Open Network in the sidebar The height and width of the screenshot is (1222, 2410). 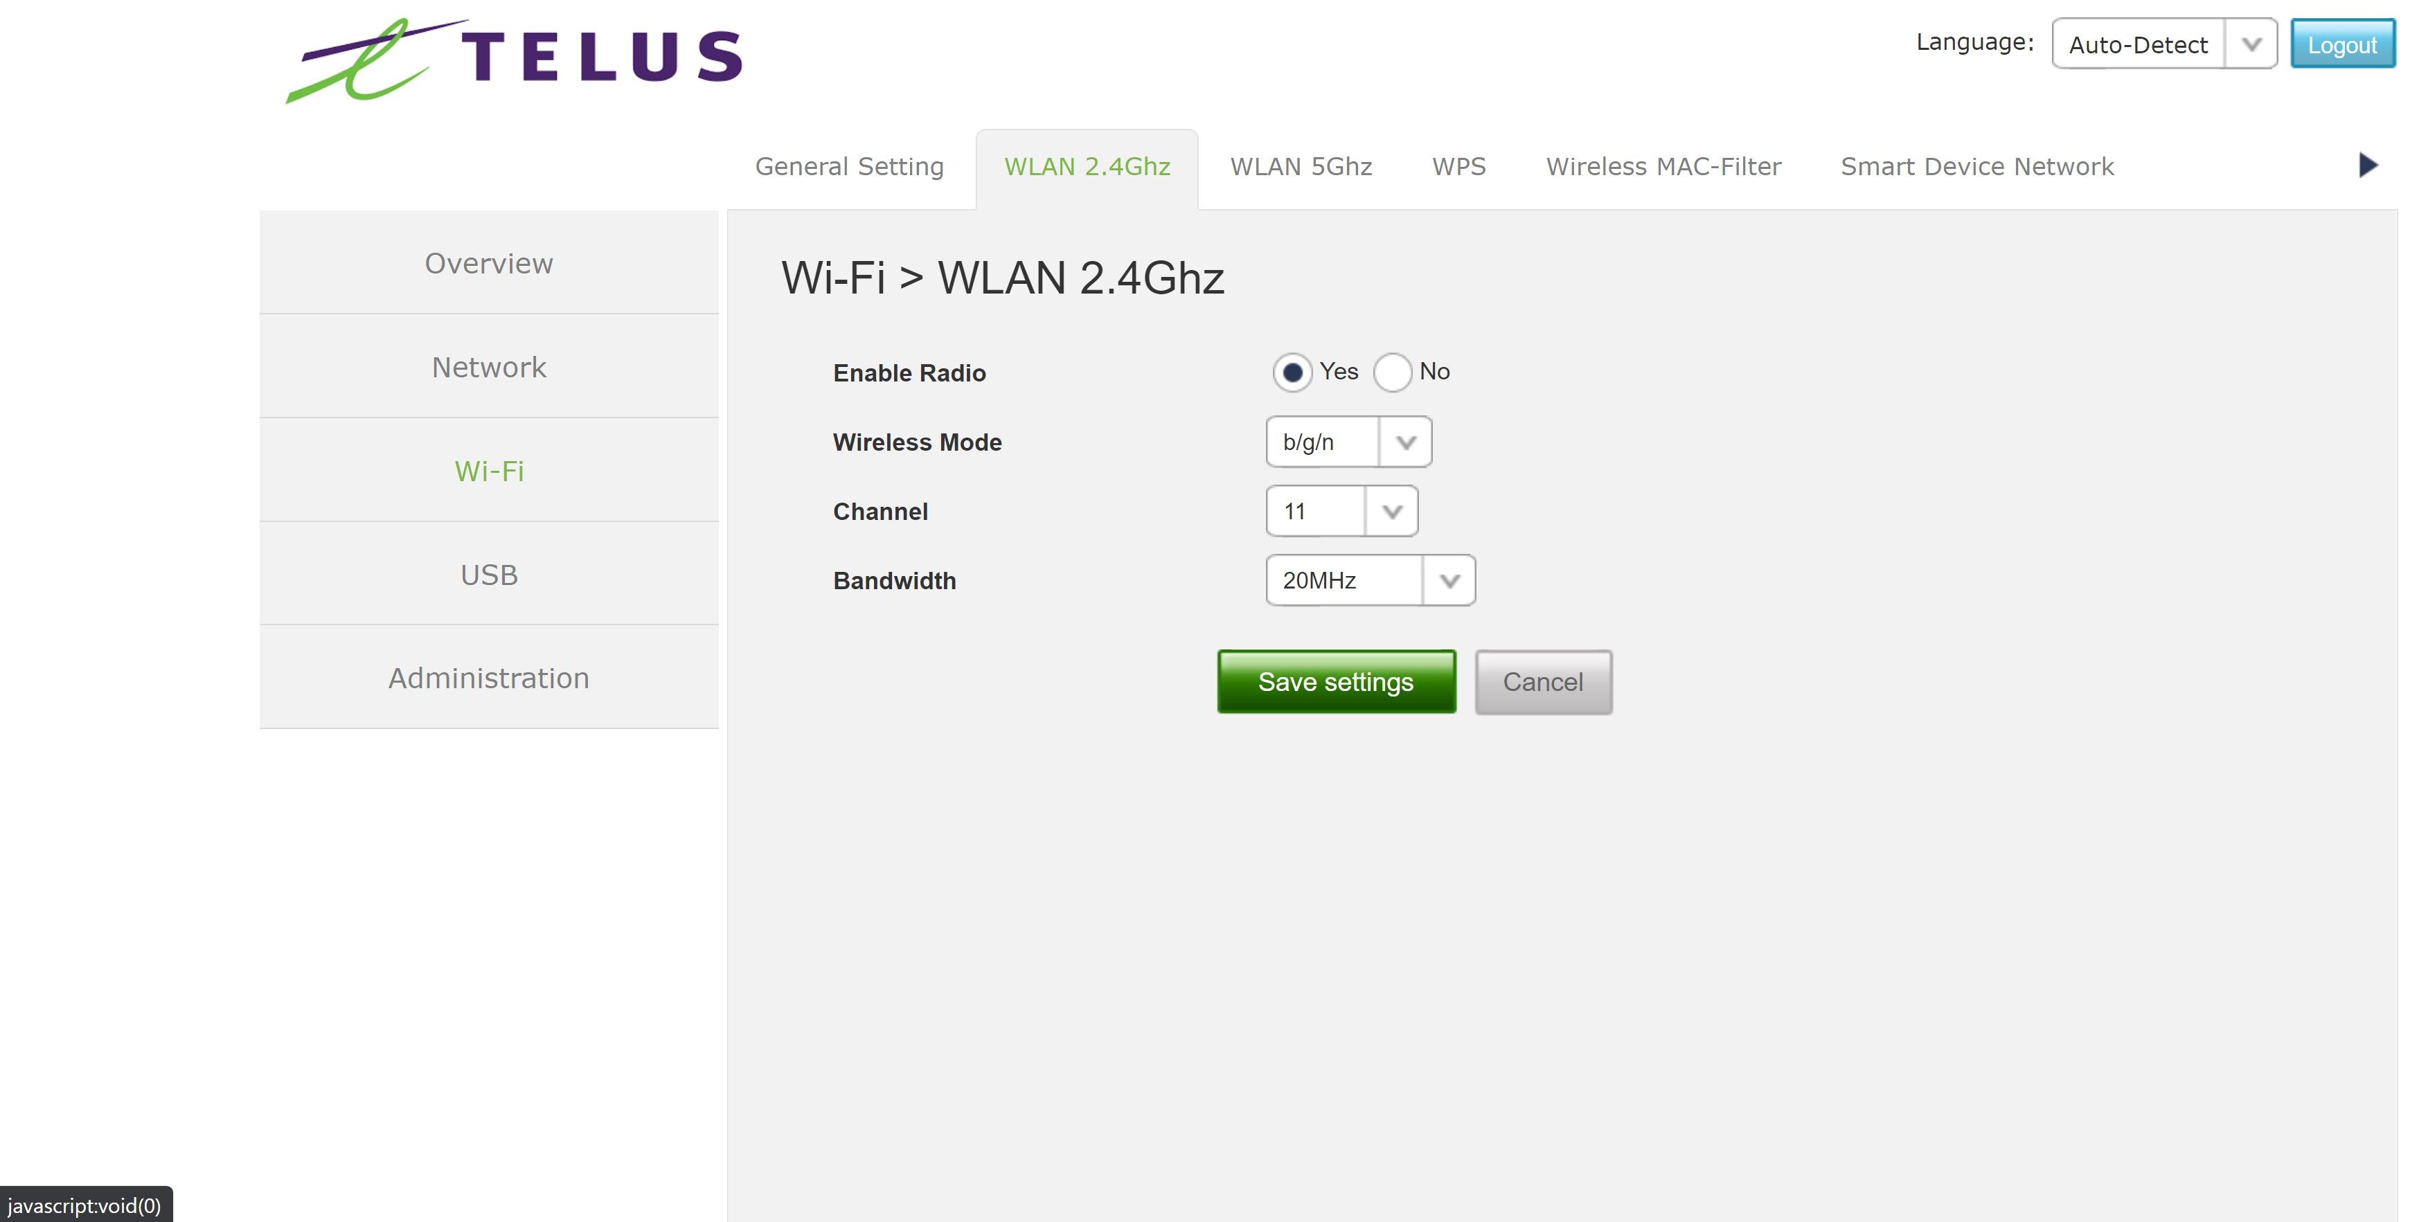coord(488,366)
